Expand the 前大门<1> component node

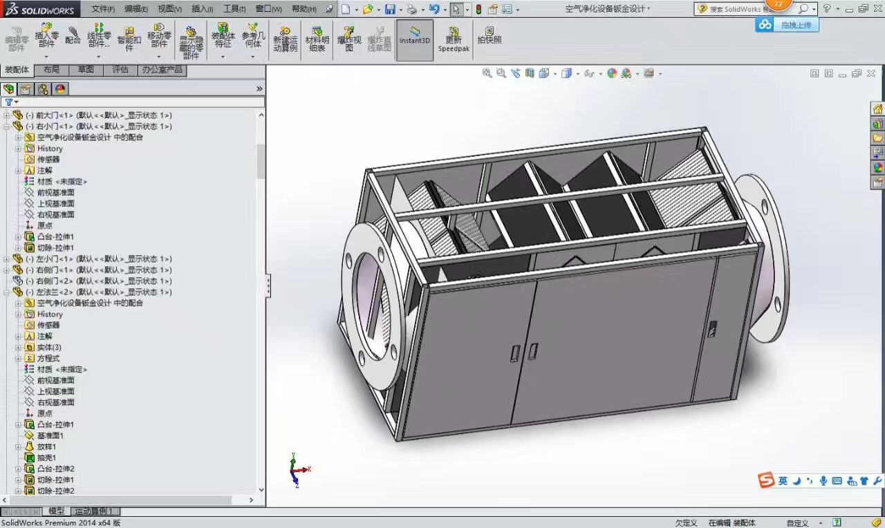pos(7,115)
